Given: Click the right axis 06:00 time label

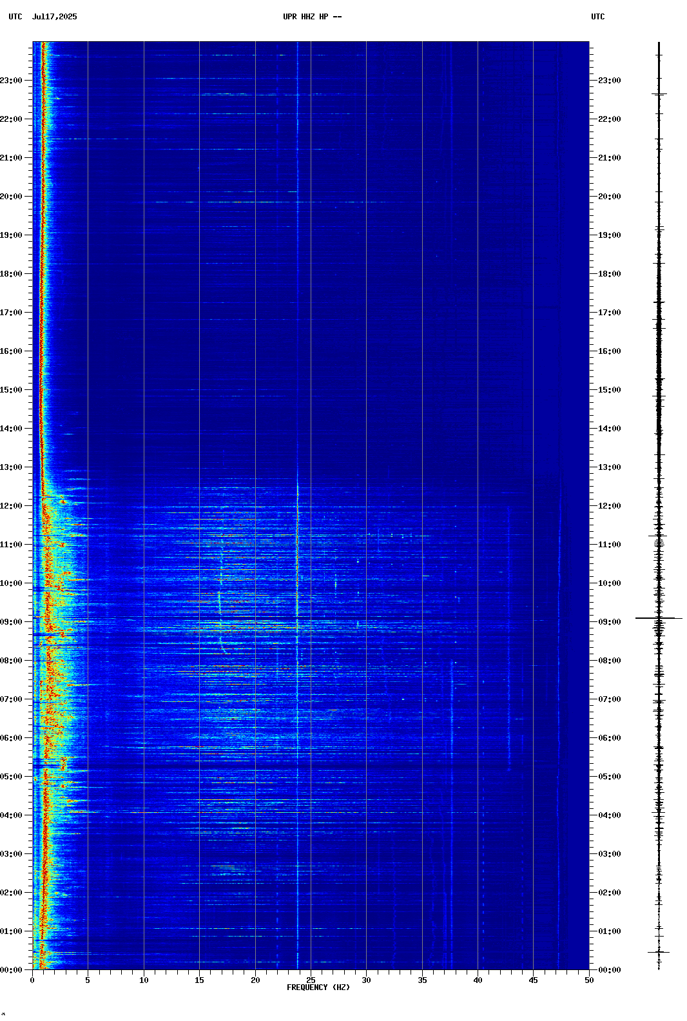Looking at the screenshot, I should 610,738.
